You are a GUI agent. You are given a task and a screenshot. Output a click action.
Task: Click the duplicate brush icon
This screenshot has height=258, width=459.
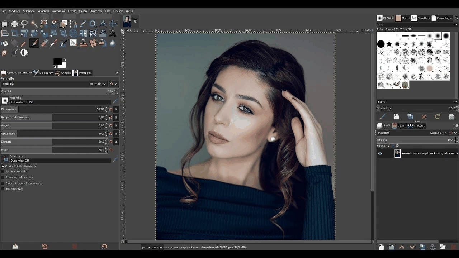point(410,117)
